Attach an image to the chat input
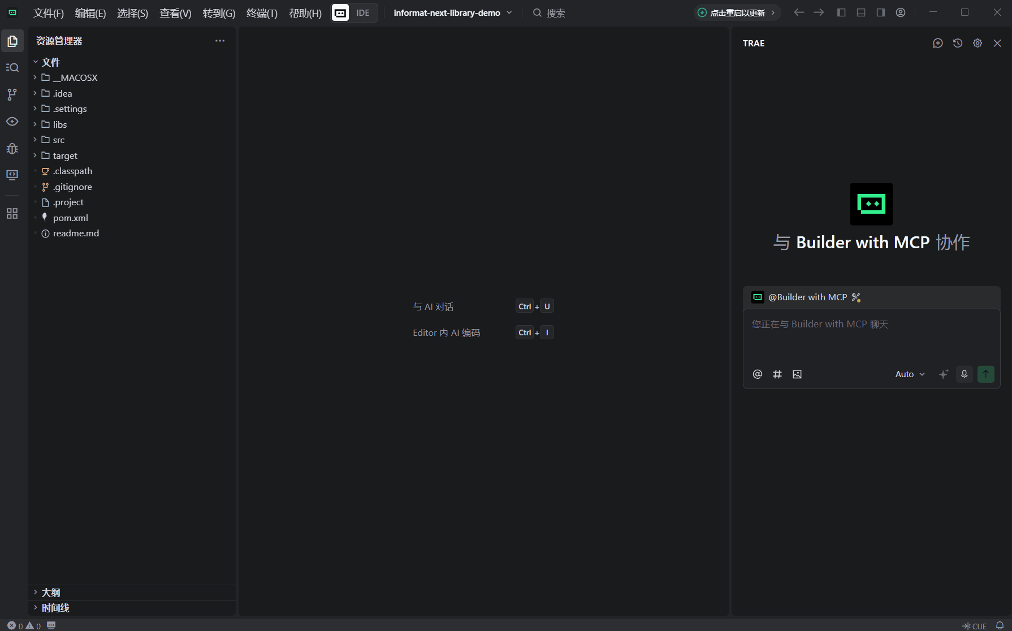 [797, 374]
